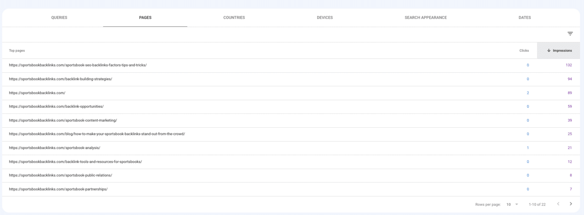Go to next page of results
The image size is (584, 215).
pos(570,204)
